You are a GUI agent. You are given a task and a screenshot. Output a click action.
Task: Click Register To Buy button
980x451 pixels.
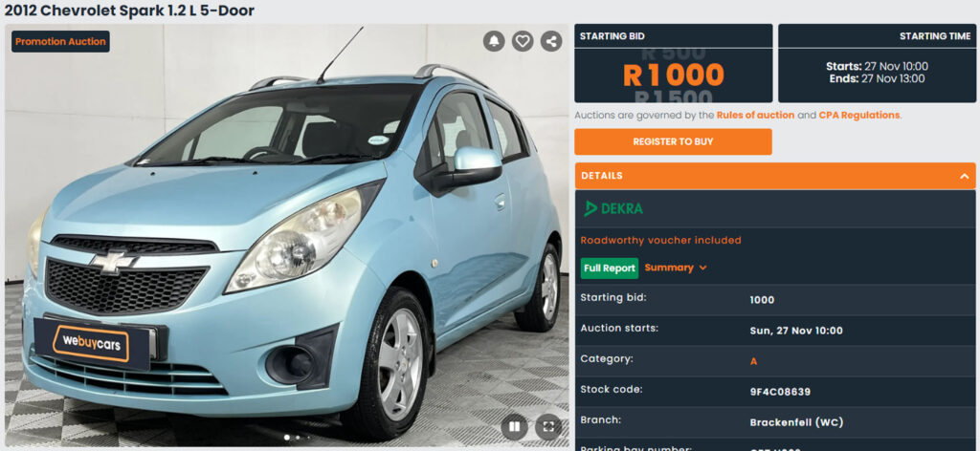tap(673, 141)
